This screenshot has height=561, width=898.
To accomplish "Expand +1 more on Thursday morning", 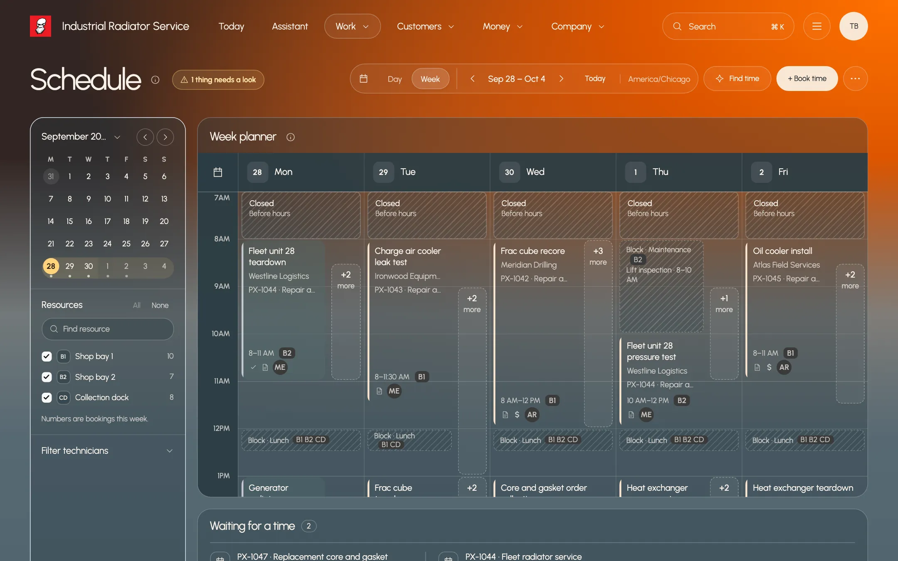I will click(x=724, y=334).
